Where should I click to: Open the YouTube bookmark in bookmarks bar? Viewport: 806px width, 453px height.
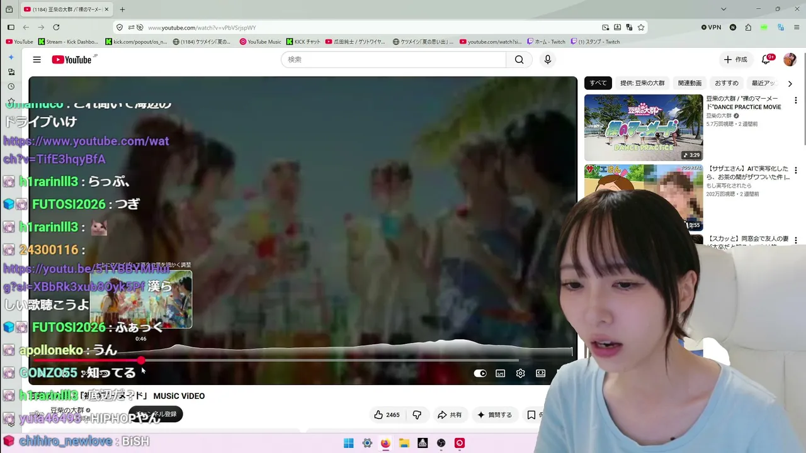[20, 42]
